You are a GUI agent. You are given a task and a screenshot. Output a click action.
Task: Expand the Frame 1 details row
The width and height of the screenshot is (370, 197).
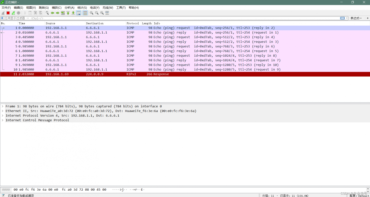(x=3, y=106)
